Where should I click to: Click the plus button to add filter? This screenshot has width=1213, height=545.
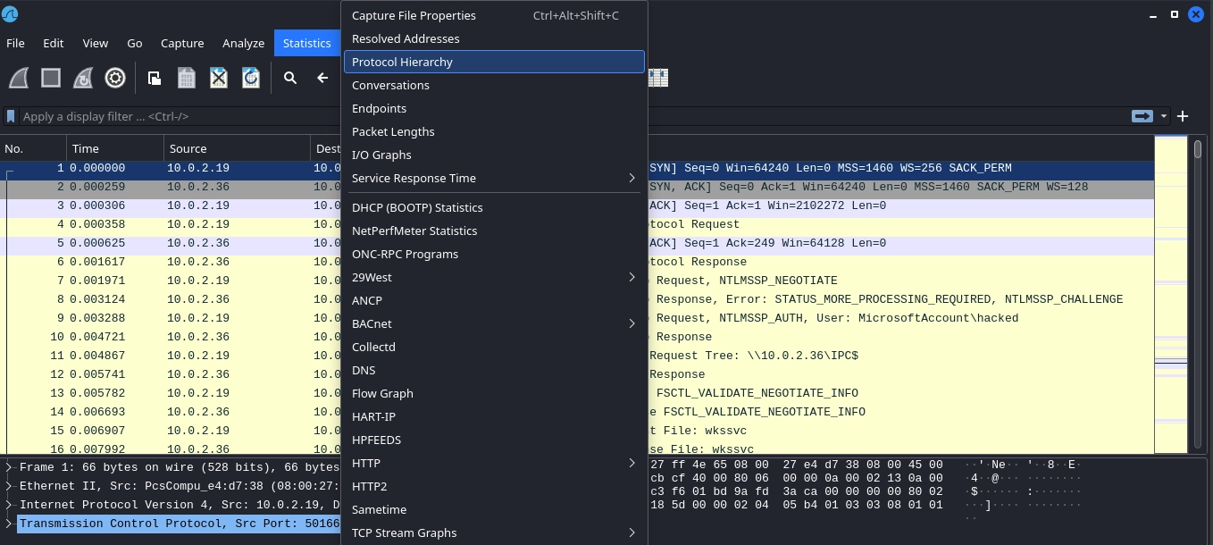[x=1183, y=116]
